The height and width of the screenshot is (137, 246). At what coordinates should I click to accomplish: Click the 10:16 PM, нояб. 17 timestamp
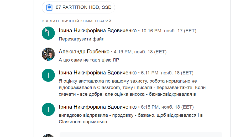(169, 31)
